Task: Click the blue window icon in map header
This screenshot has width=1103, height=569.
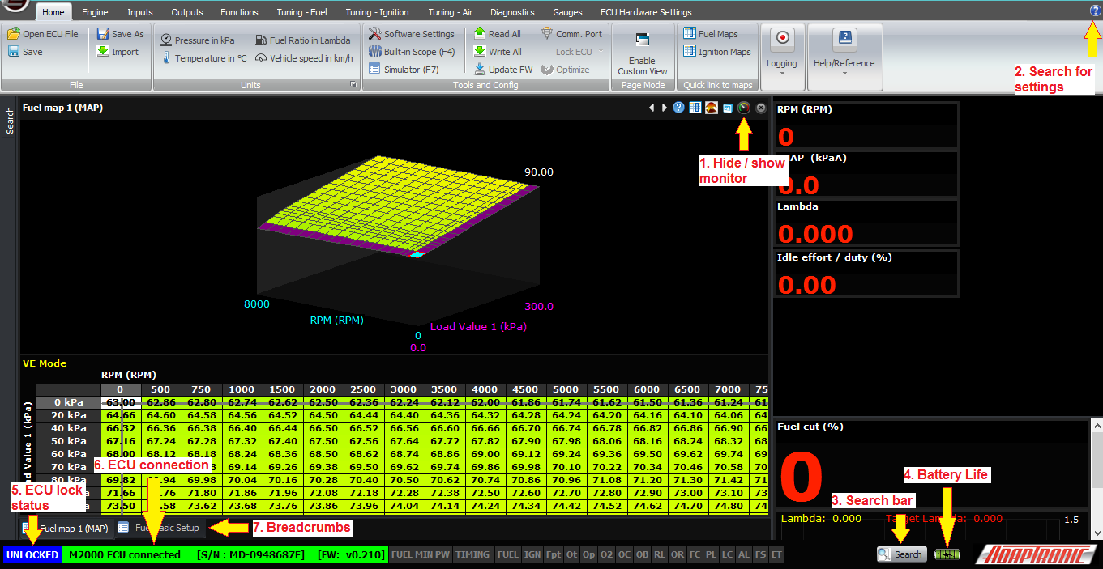Action: point(728,108)
